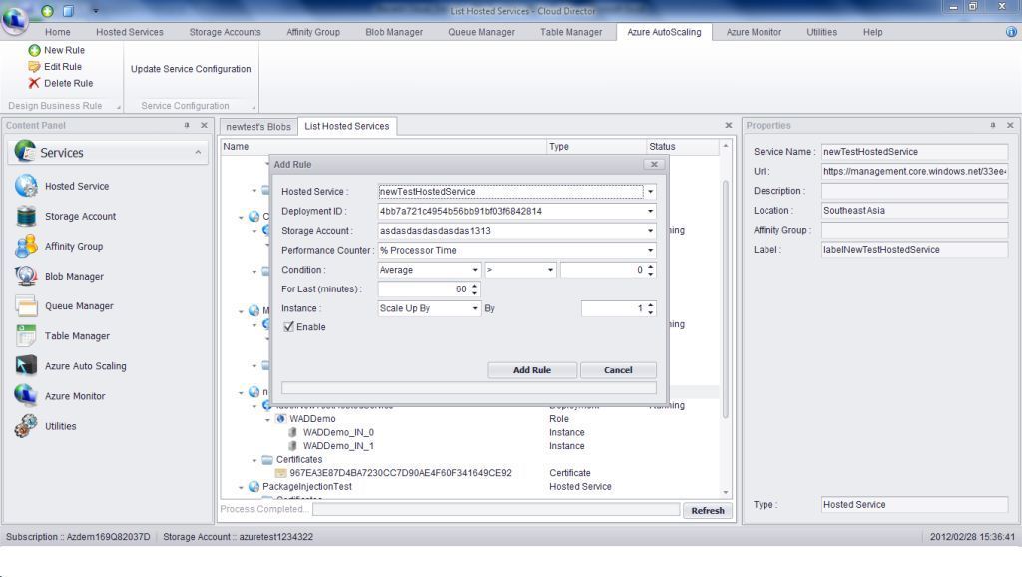Select the PackageInjectionTest service icon
1022x577 pixels.
tap(255, 487)
